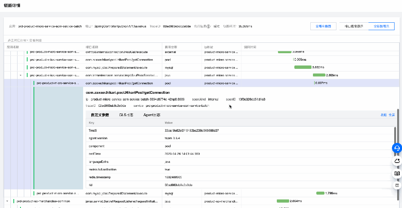Screen dimensions: 402x208
Task: Click the 3.058ms duration bar
Action: (x=285, y=52)
